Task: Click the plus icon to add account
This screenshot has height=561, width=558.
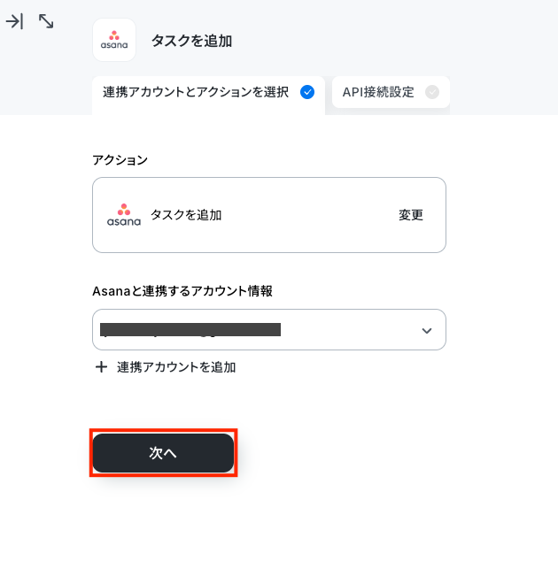Action: click(x=101, y=367)
